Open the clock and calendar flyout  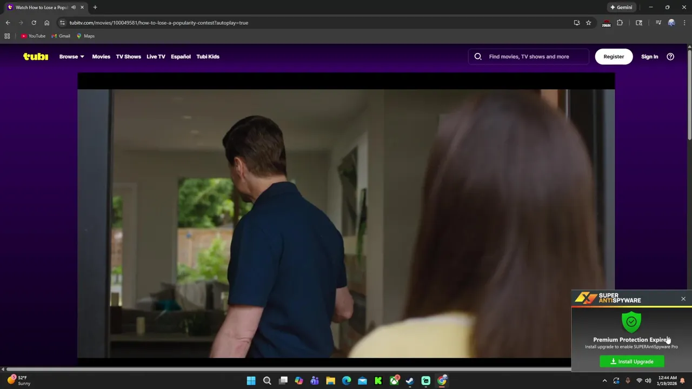click(x=667, y=381)
